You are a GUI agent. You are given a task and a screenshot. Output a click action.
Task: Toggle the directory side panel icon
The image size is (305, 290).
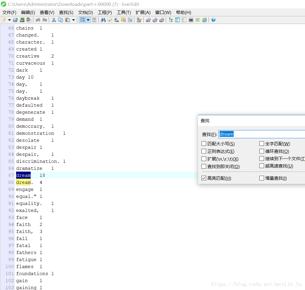click(x=178, y=20)
